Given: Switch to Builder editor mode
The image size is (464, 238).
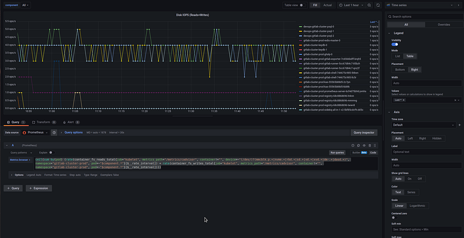Looking at the screenshot, I should 359,153.
